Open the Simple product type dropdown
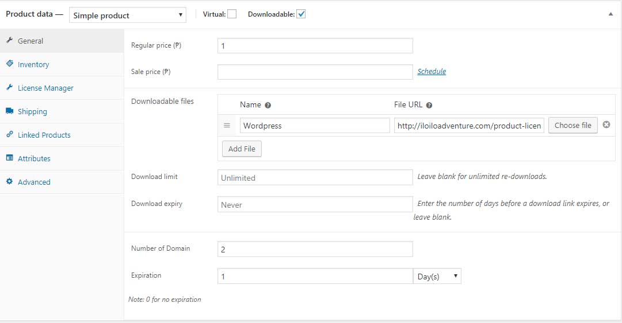 point(128,15)
